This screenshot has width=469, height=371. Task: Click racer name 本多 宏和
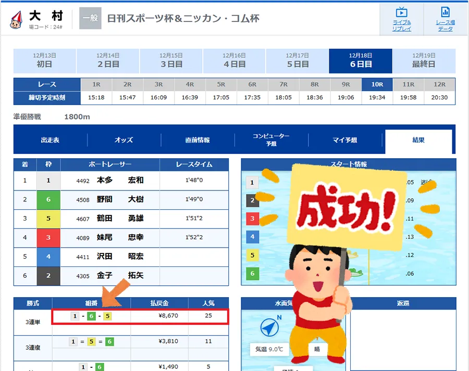point(120,181)
